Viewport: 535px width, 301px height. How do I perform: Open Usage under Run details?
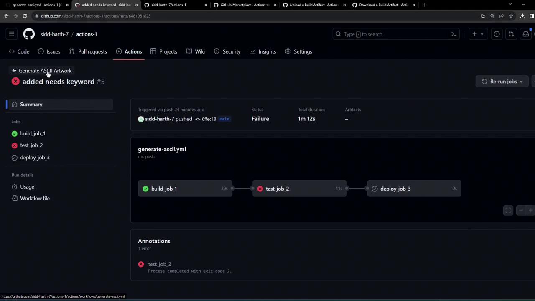click(x=27, y=187)
